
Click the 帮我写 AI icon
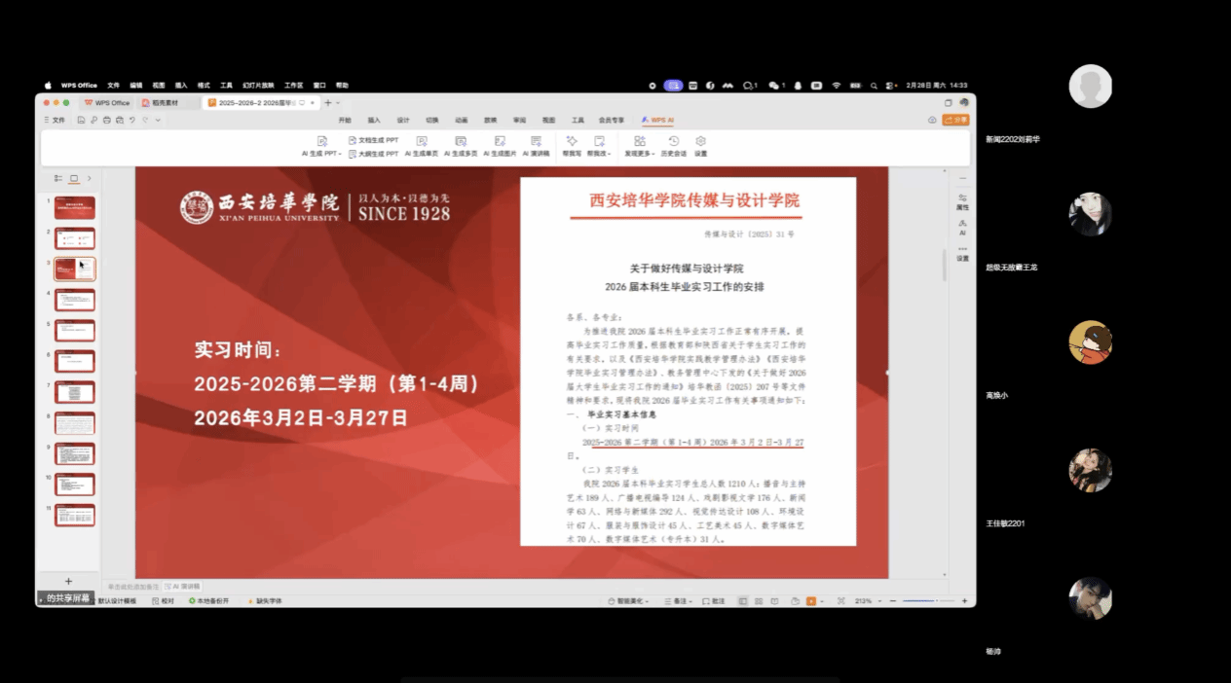click(572, 142)
